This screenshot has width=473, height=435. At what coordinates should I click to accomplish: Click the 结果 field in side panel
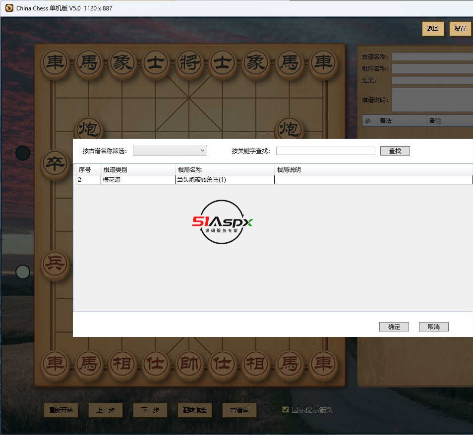(432, 80)
